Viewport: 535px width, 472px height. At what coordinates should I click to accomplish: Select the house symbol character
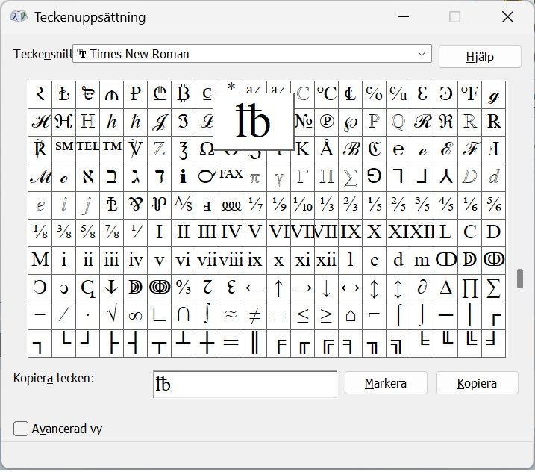(350, 315)
